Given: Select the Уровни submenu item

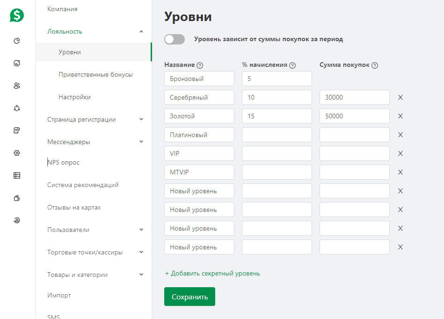Looking at the screenshot, I should coord(94,52).
